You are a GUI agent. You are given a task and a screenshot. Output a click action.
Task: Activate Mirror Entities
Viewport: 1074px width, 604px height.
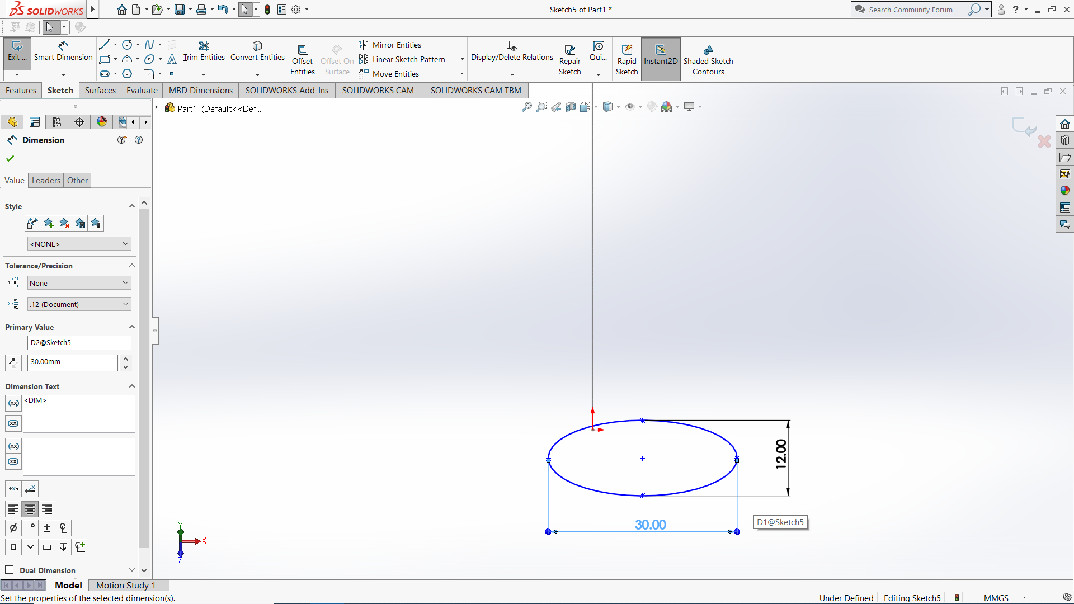[397, 44]
